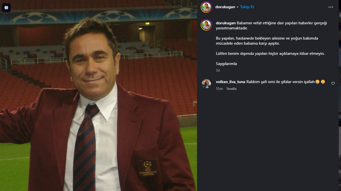341x191 pixels.
Task: Click the 2d caption timestamp
Action: [x=217, y=70]
